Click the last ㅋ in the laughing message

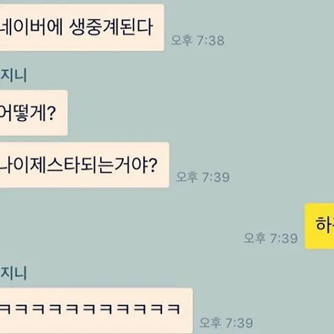click(x=174, y=309)
